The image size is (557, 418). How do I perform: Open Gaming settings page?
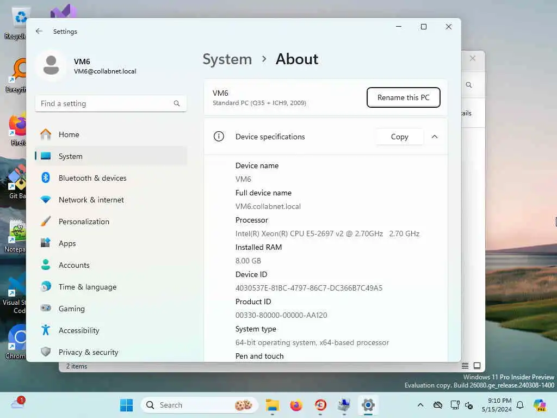(x=110, y=309)
